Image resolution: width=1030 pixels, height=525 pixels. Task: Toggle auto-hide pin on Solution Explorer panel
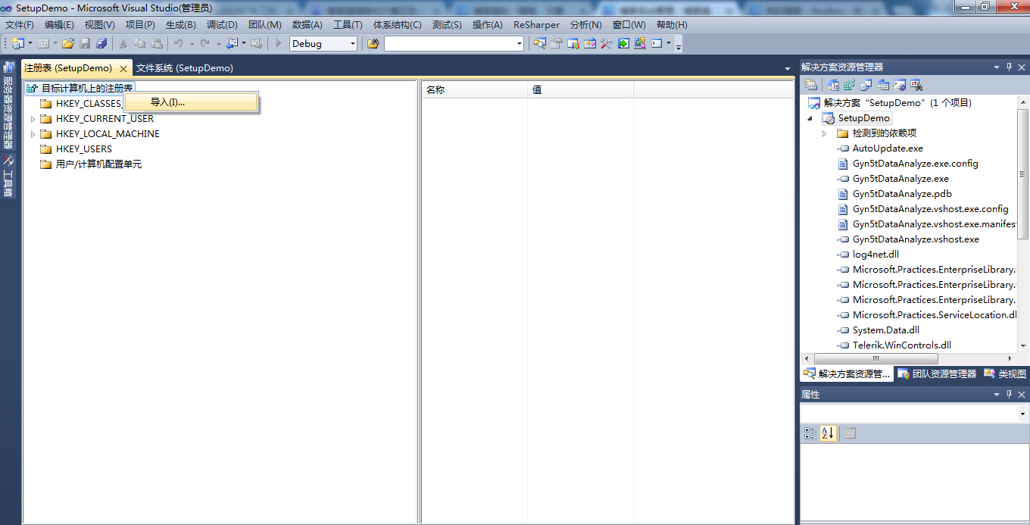tap(1009, 67)
